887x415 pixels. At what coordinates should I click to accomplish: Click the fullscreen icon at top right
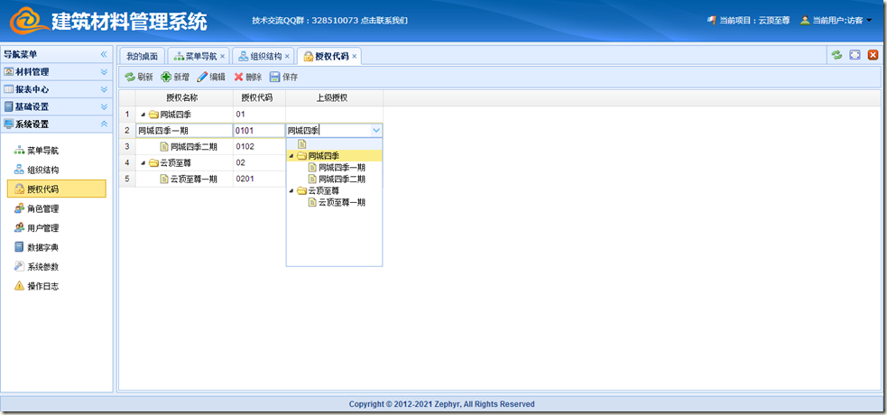855,55
